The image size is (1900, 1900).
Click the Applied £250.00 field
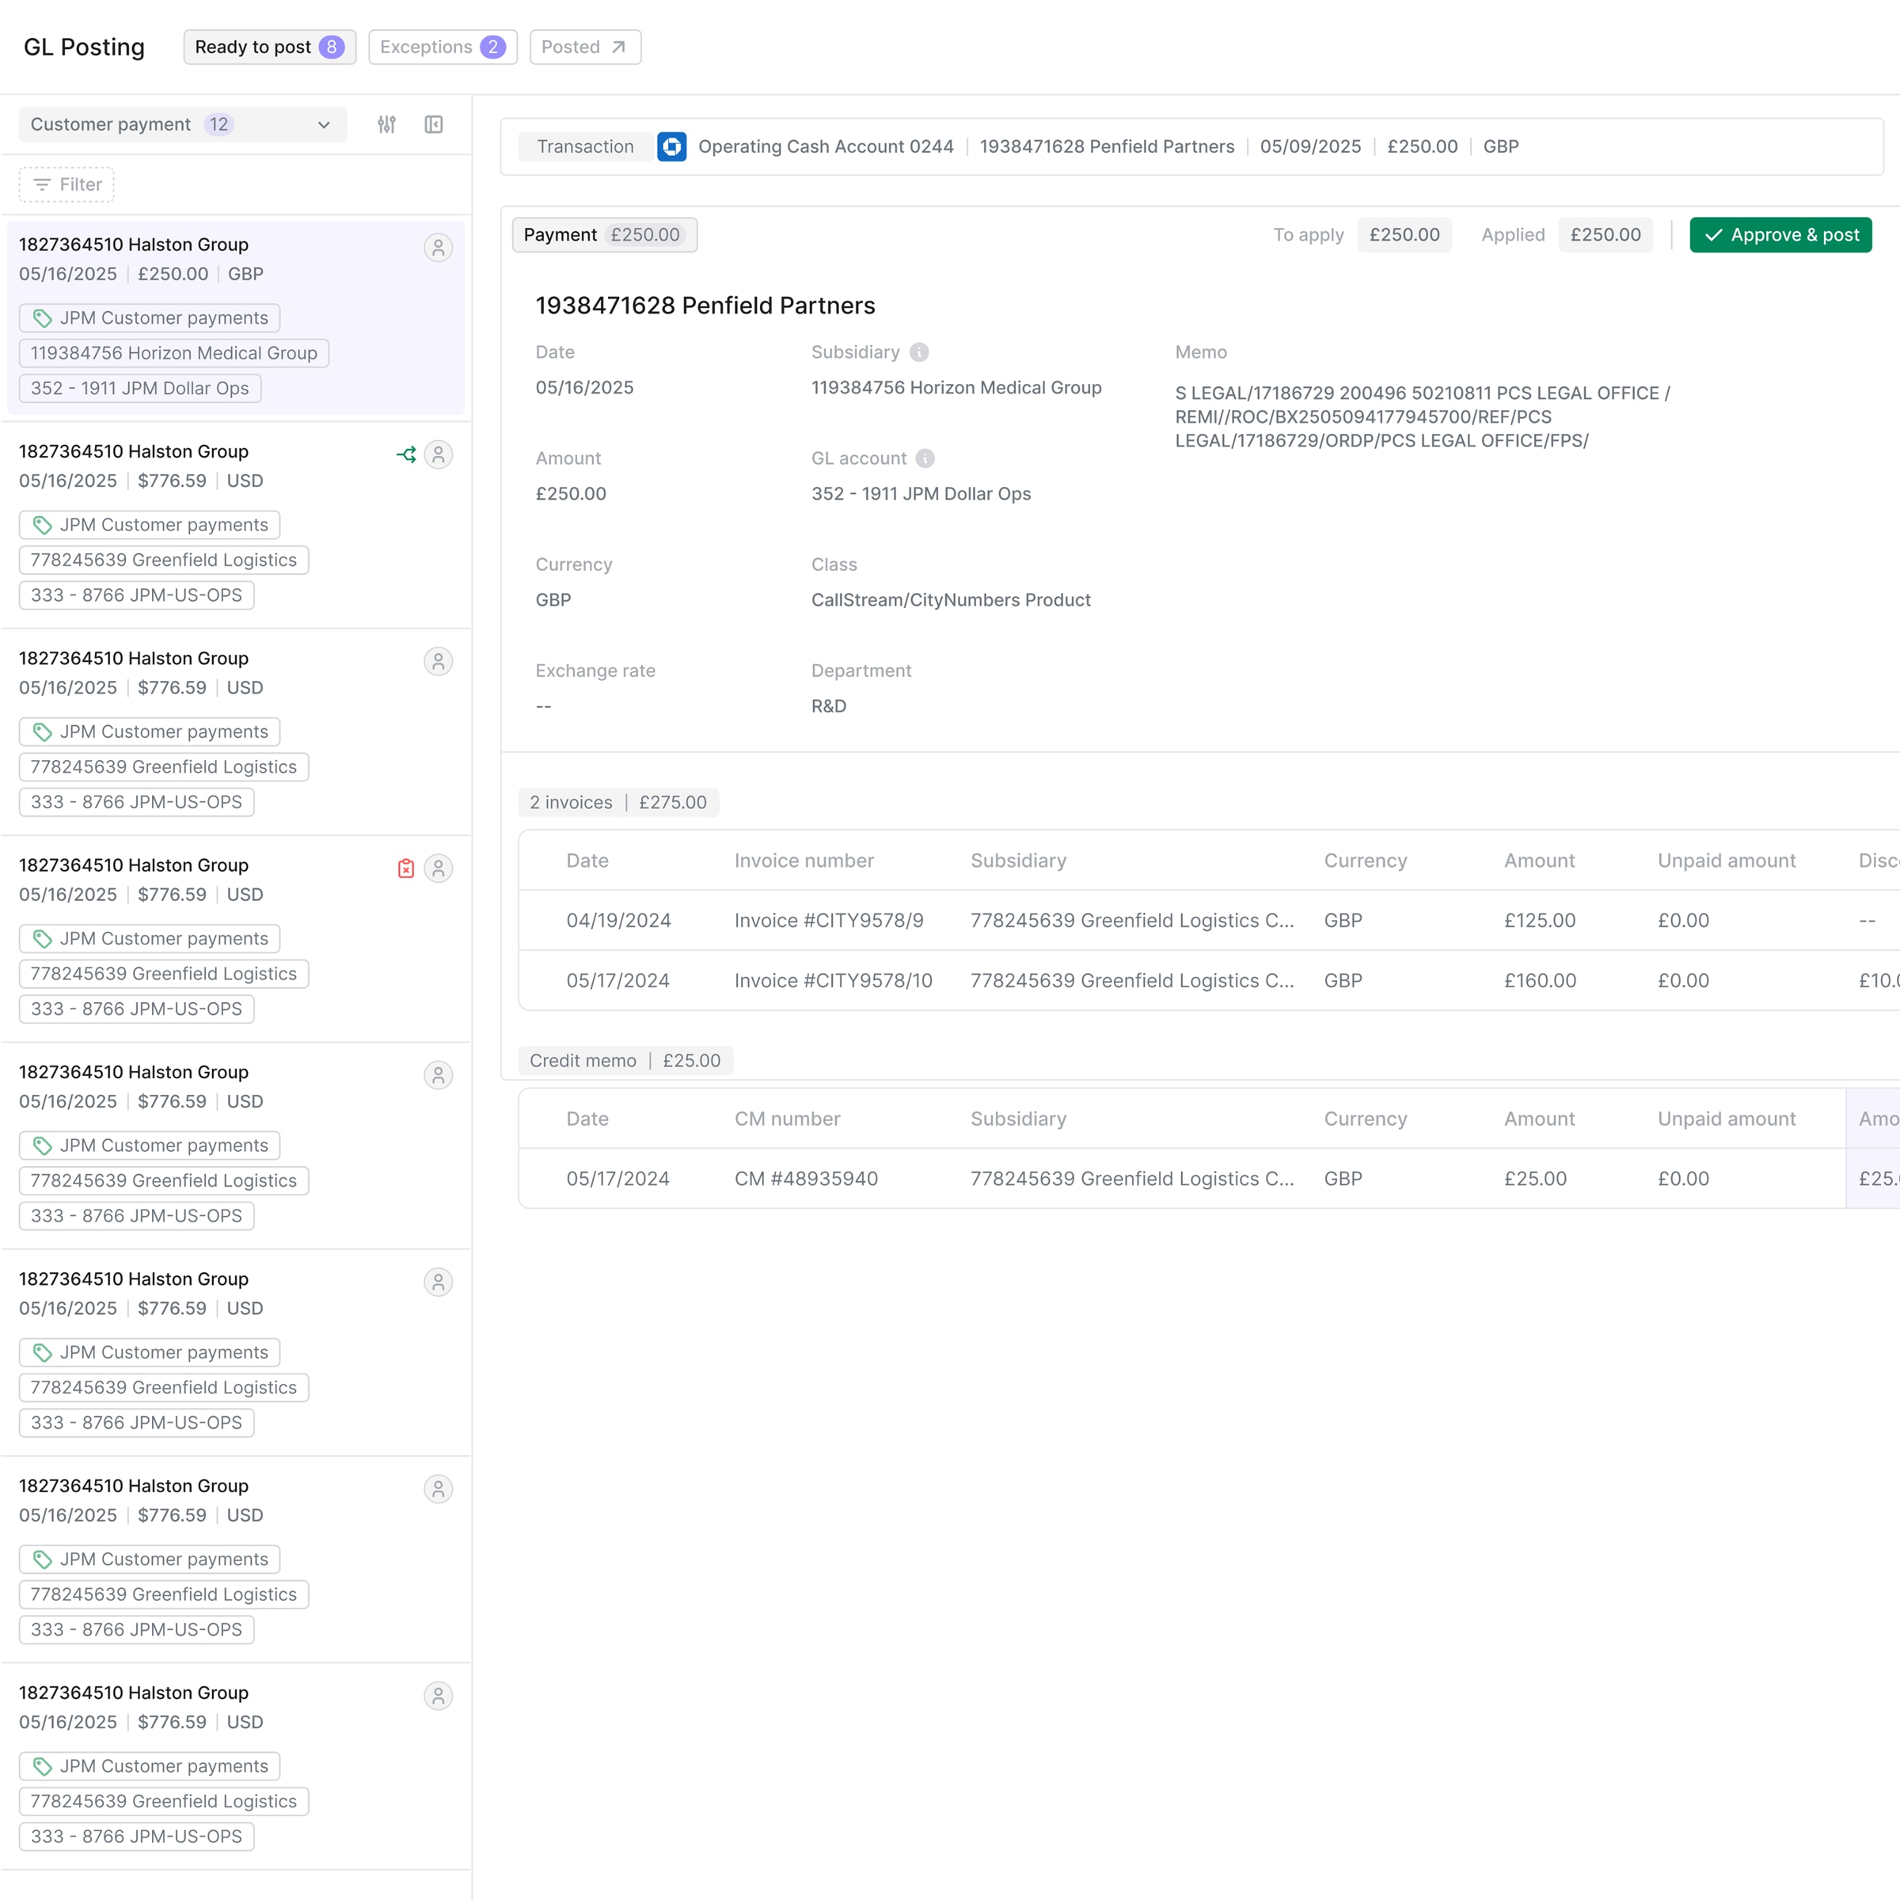coord(1605,235)
